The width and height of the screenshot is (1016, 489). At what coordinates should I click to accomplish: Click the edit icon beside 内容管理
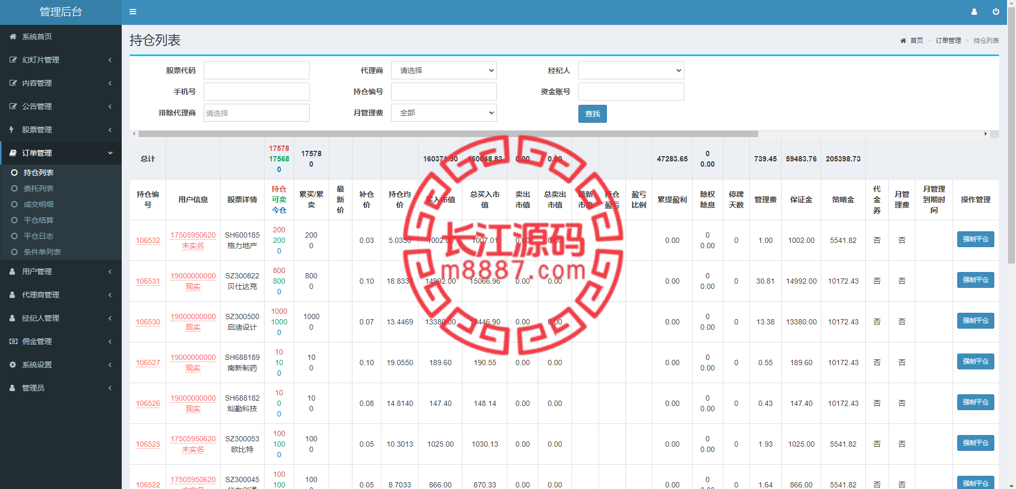[x=13, y=83]
